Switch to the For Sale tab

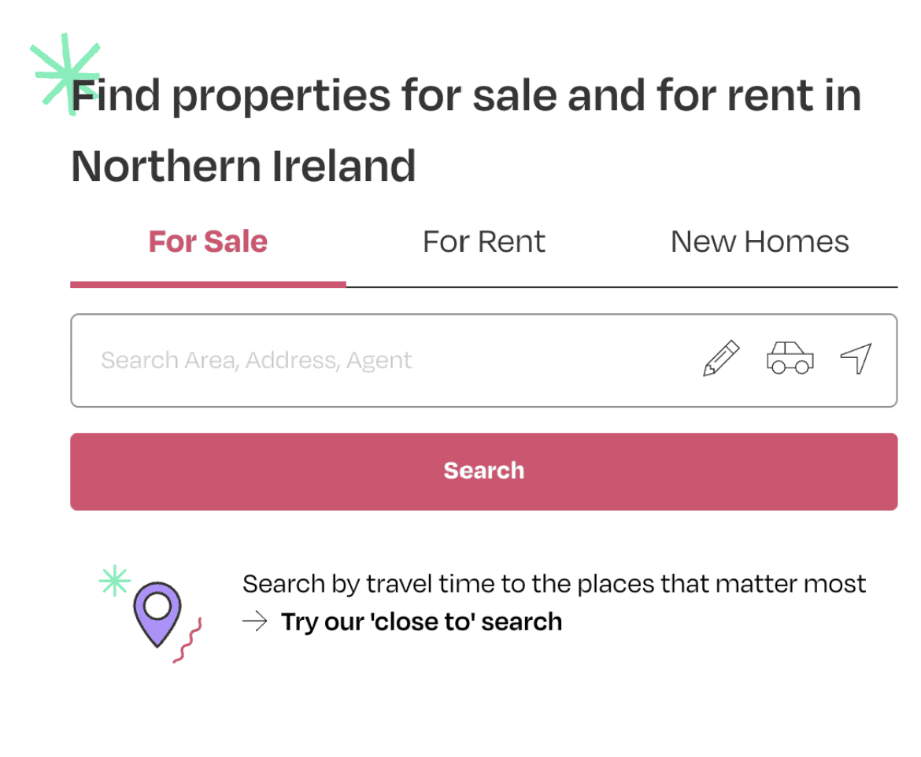click(x=208, y=242)
